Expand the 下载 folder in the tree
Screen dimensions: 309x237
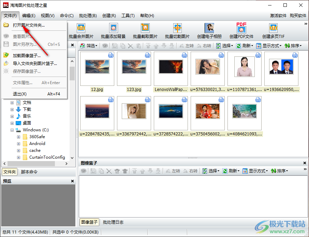point(12,109)
